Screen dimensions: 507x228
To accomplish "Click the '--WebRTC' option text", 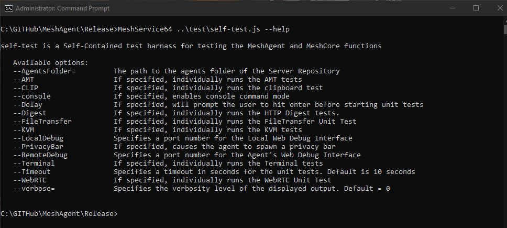I will point(29,180).
